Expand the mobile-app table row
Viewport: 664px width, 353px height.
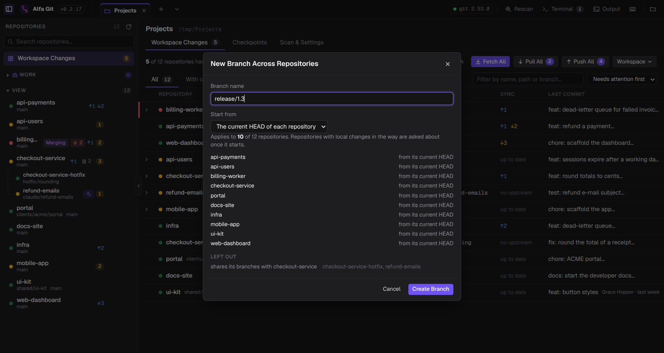click(x=146, y=209)
